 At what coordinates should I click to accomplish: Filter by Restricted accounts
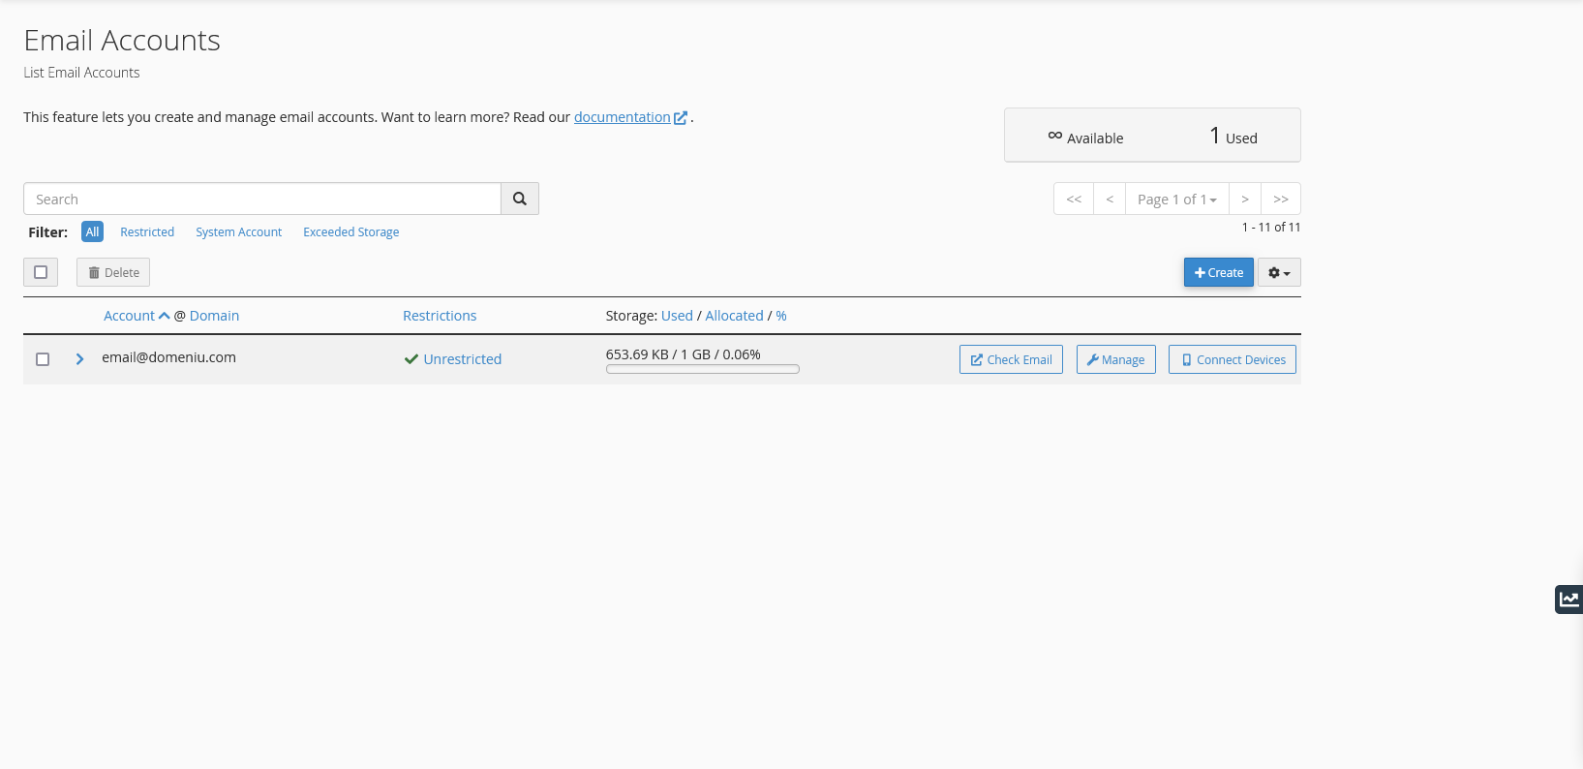(x=147, y=231)
